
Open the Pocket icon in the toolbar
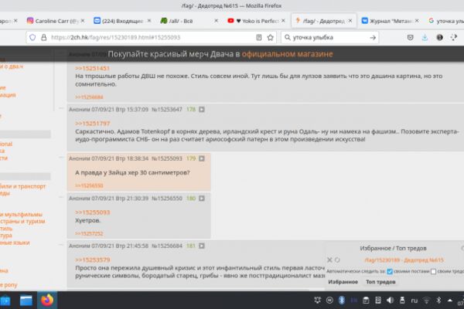[410, 37]
